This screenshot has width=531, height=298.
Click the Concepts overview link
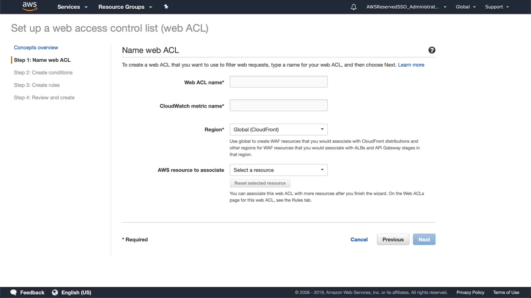(x=36, y=48)
